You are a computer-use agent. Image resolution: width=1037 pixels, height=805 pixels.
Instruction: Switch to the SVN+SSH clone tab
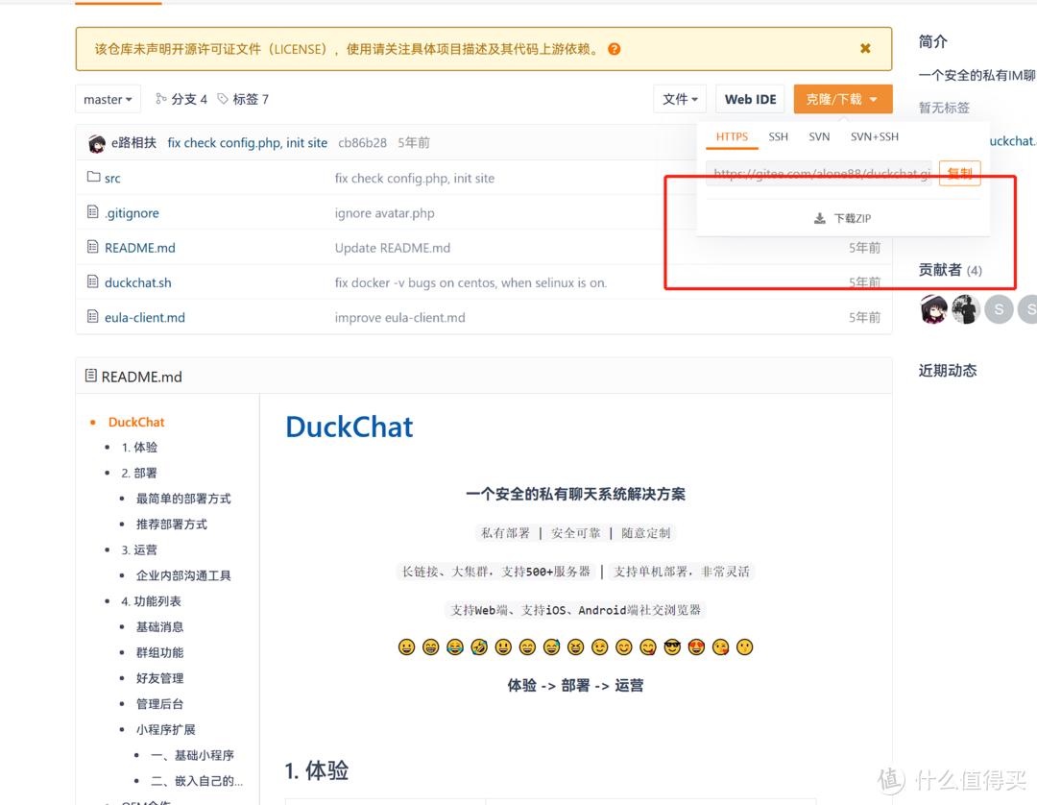[x=875, y=137]
